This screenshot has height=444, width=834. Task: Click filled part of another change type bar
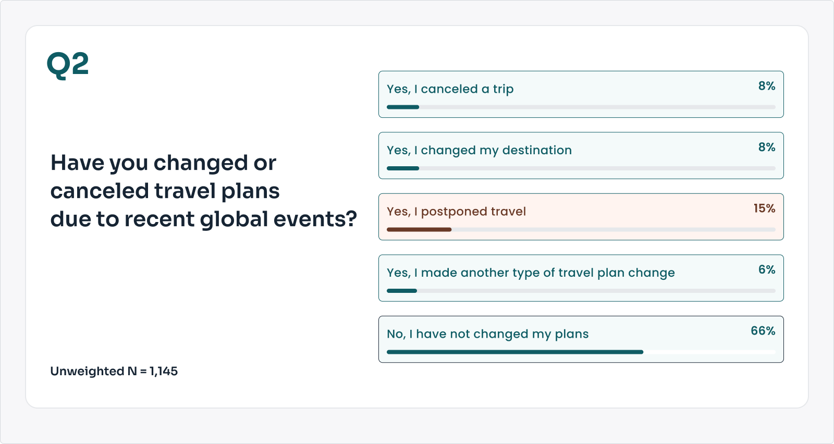click(402, 291)
